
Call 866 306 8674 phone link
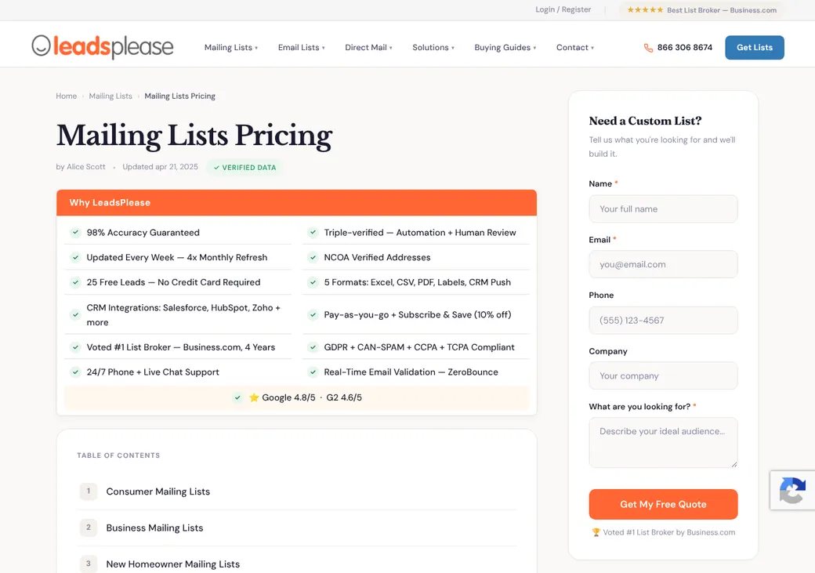tap(685, 47)
